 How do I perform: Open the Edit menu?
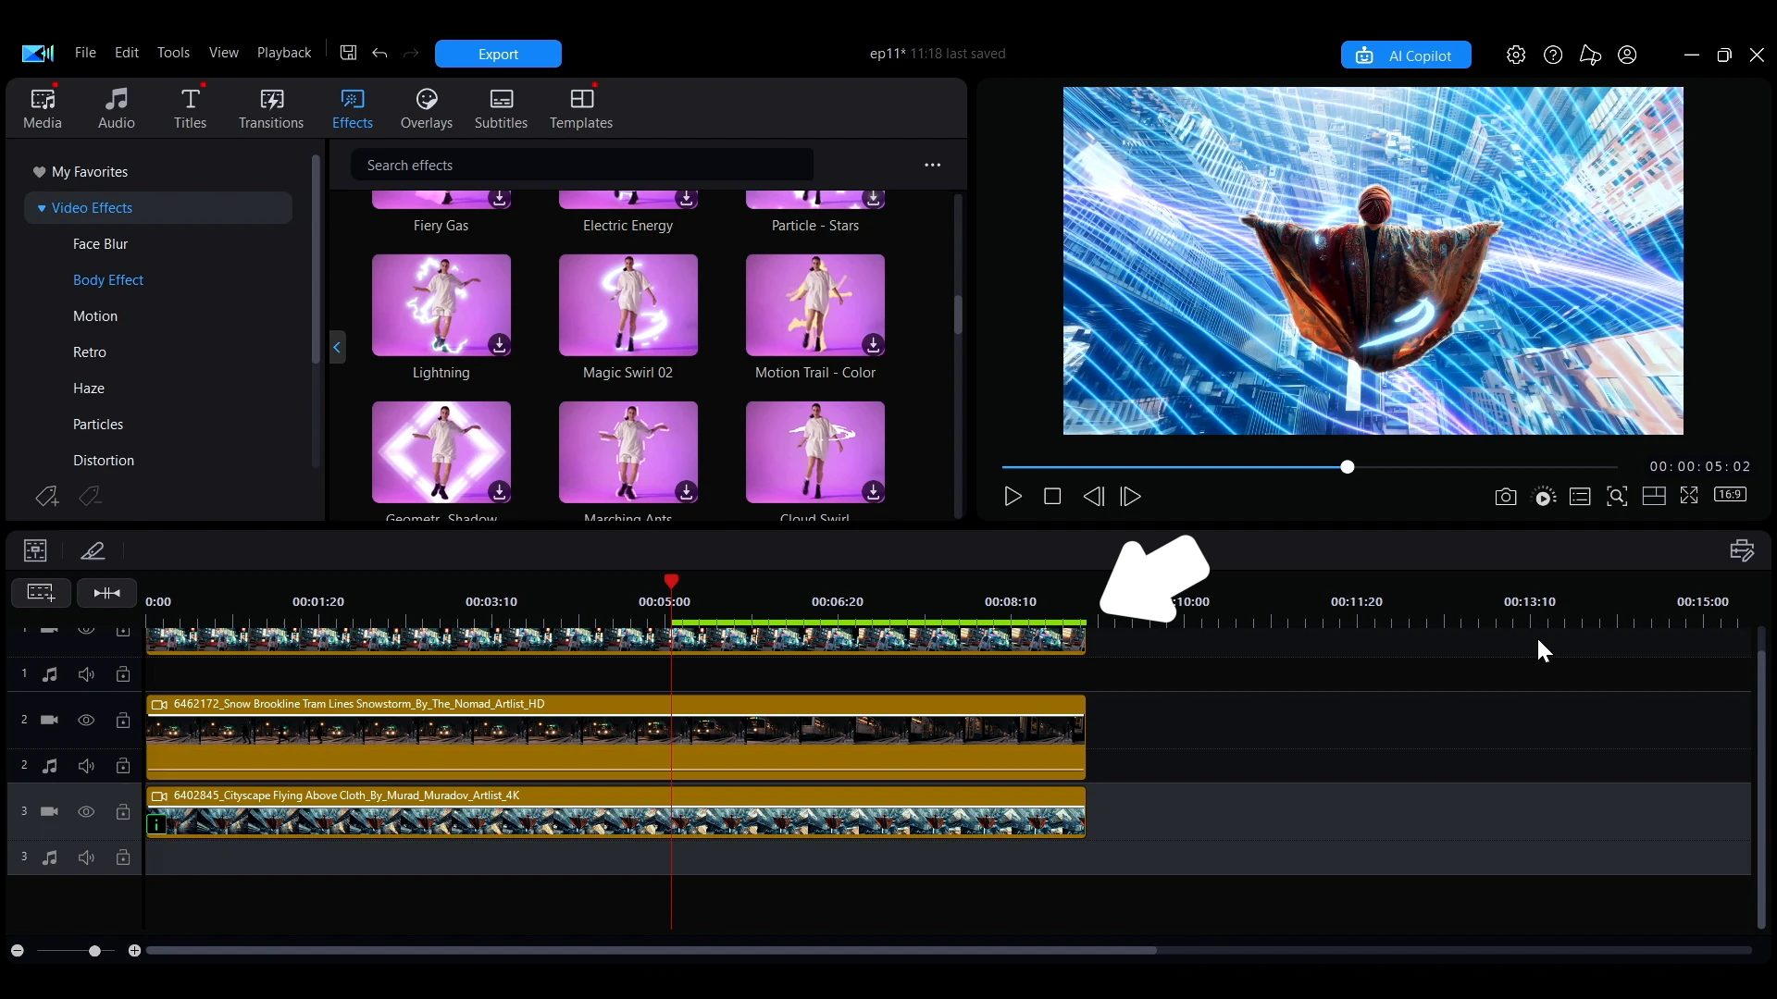[x=127, y=53]
